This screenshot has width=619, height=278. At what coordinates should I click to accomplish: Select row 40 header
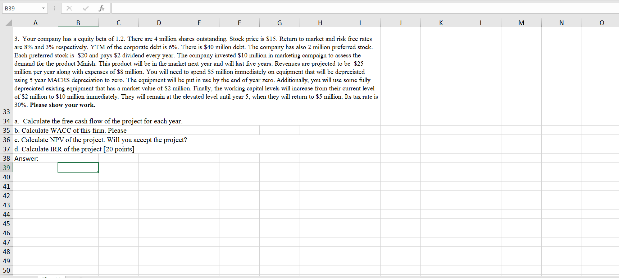6,177
